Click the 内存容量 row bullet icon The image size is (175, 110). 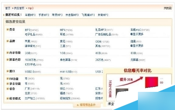[x=8, y=53]
